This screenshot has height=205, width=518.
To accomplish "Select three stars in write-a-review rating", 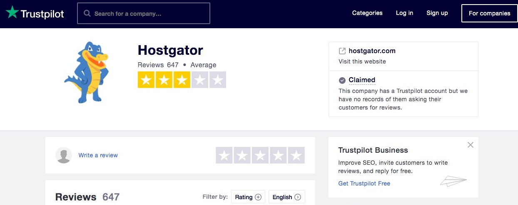I will [260, 156].
